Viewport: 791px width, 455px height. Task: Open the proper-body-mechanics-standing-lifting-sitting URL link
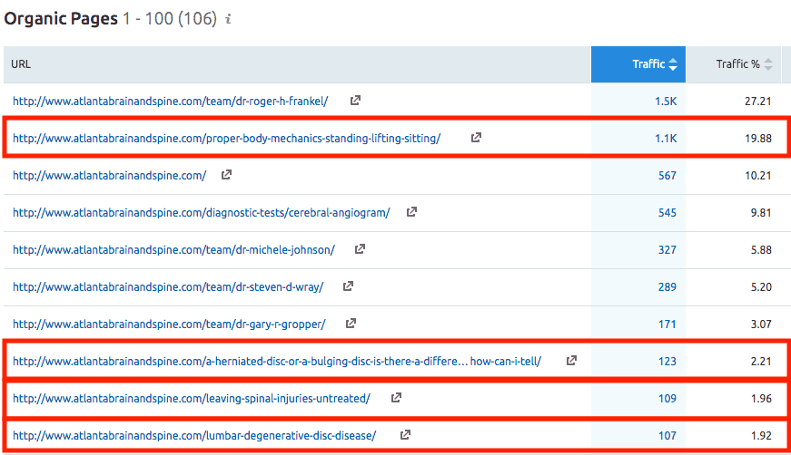(226, 139)
